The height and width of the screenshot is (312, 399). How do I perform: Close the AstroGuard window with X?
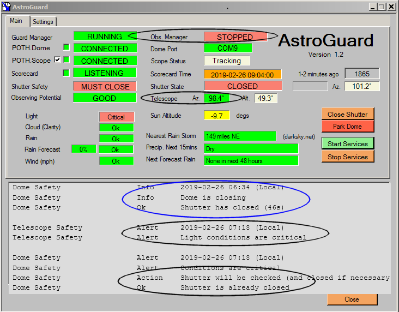[x=391, y=7]
